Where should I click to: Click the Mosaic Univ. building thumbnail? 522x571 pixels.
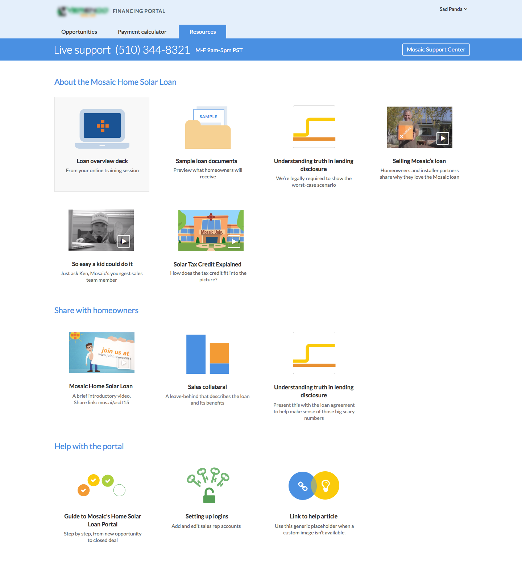click(x=211, y=230)
